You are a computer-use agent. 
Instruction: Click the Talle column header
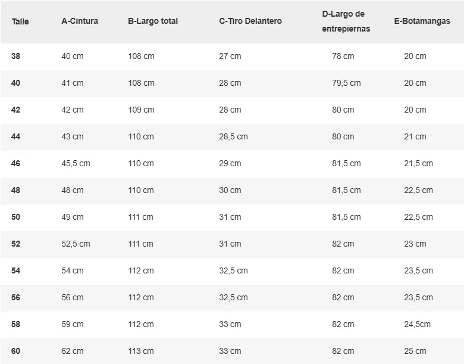click(20, 21)
